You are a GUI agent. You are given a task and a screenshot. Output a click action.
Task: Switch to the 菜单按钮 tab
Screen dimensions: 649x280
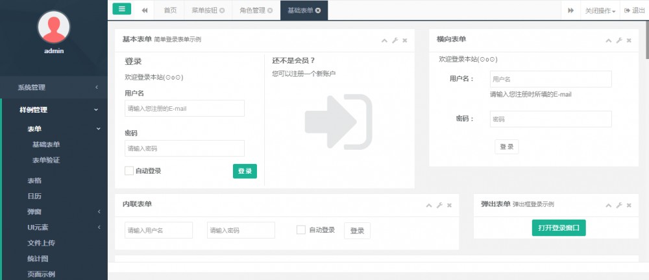tap(204, 11)
